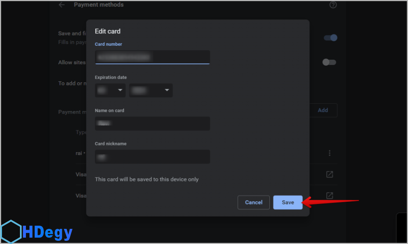The image size is (408, 244).
Task: Open more actions menu for the rai card
Action: tap(330, 153)
